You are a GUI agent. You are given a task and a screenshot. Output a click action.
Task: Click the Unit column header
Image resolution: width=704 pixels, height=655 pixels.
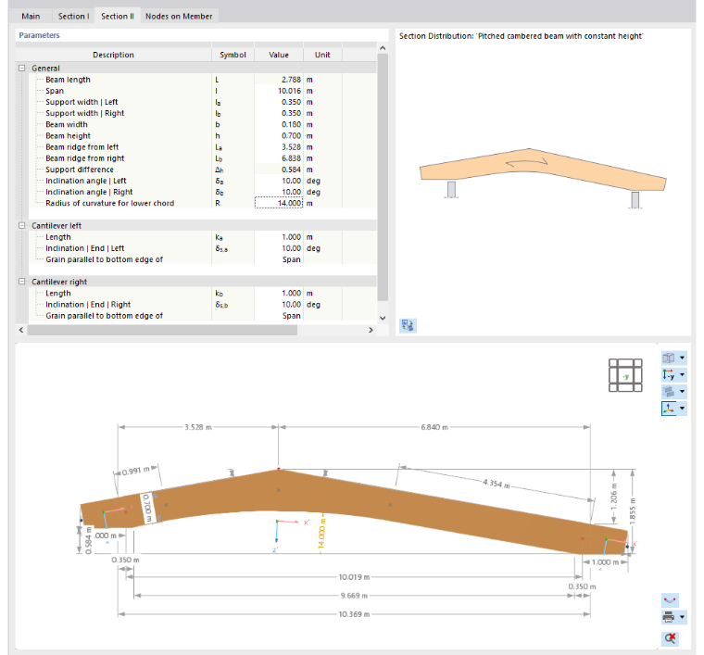322,55
